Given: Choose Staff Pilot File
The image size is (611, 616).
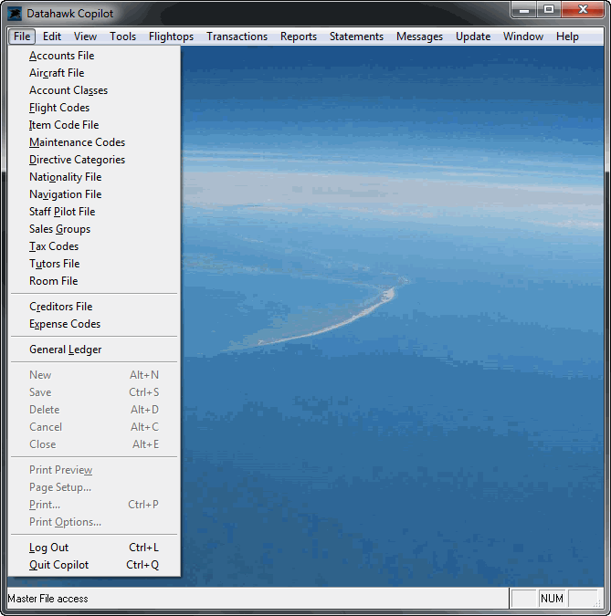Looking at the screenshot, I should 94,212.
